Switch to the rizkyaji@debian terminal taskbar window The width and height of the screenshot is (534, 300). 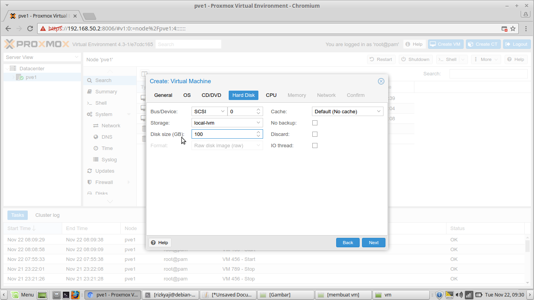coord(170,295)
